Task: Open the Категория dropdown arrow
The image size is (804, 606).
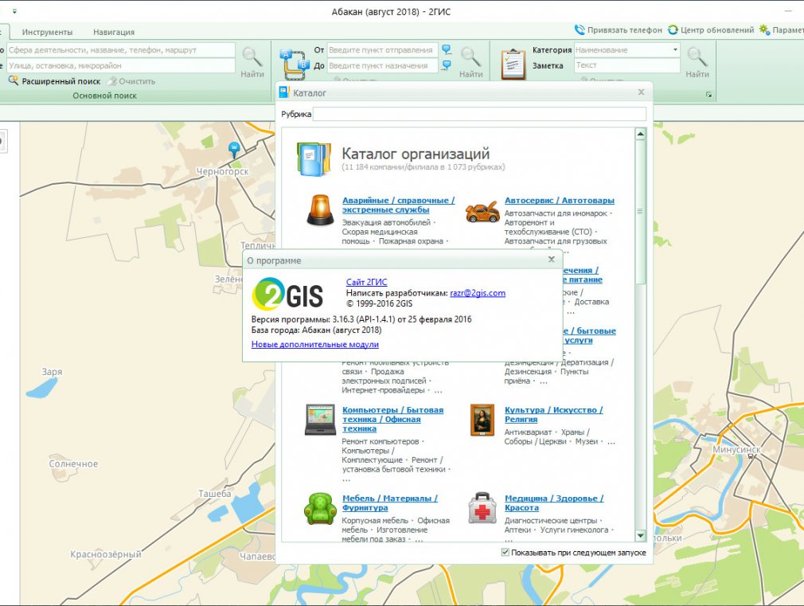Action: pyautogui.click(x=675, y=50)
